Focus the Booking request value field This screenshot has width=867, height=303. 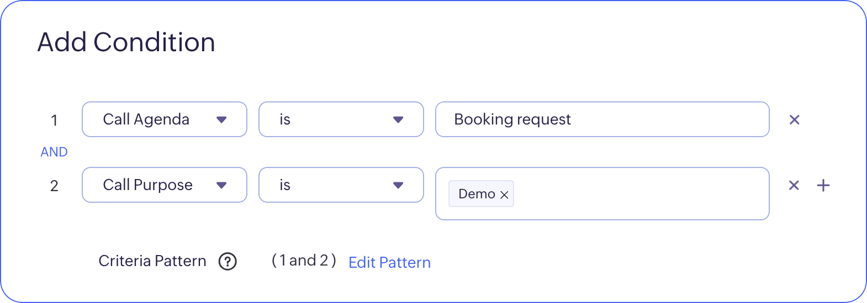pos(602,119)
